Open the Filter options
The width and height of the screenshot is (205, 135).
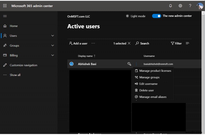click(176, 43)
